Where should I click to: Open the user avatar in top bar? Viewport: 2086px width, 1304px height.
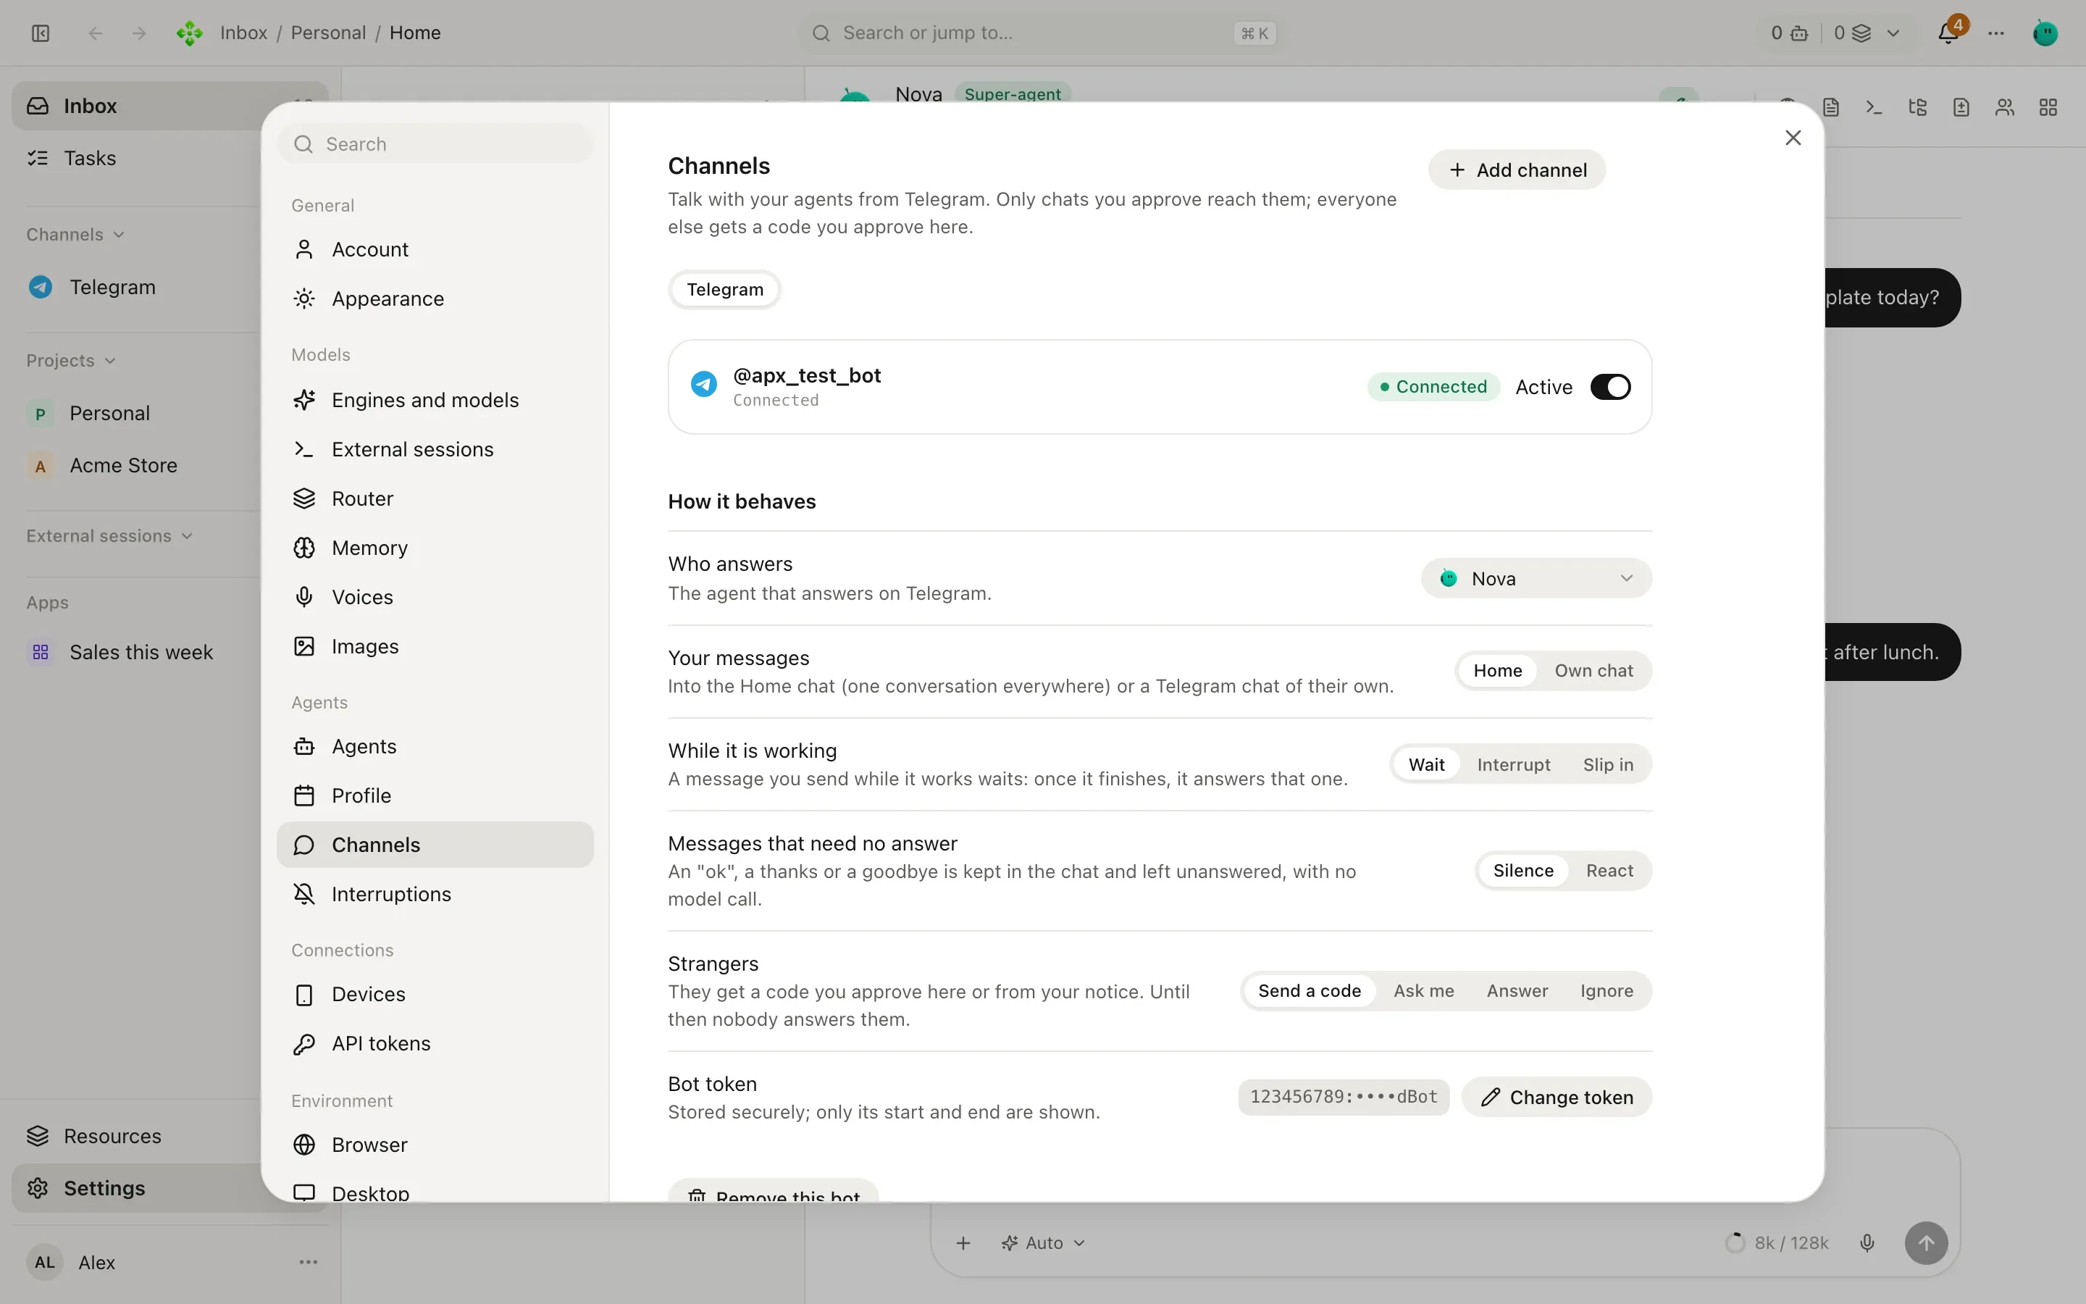coord(2045,33)
